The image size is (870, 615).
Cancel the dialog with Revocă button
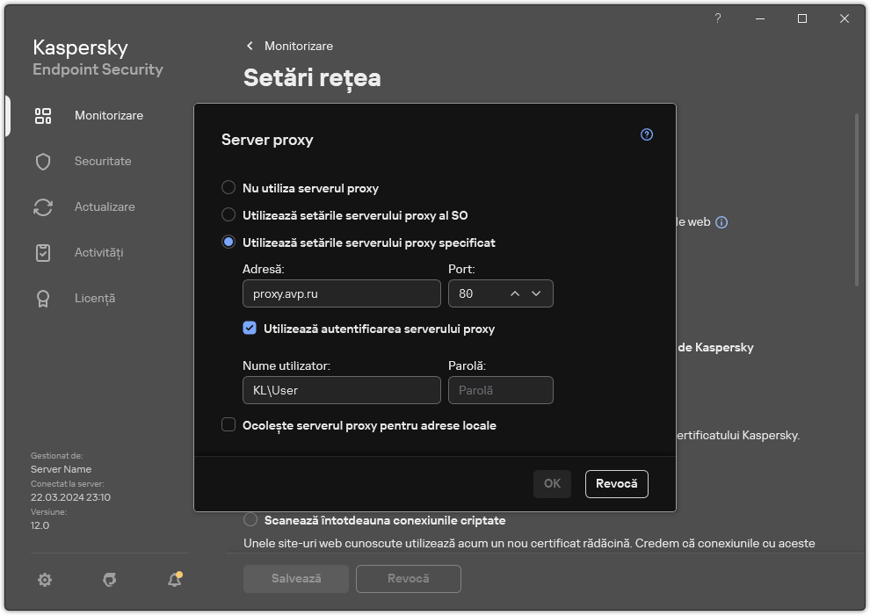tap(616, 483)
